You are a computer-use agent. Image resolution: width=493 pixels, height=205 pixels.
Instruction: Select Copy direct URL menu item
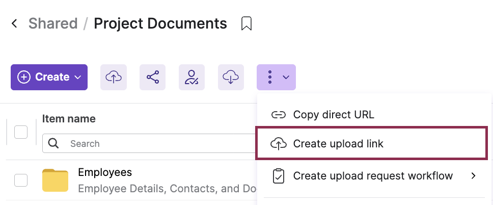(x=334, y=115)
